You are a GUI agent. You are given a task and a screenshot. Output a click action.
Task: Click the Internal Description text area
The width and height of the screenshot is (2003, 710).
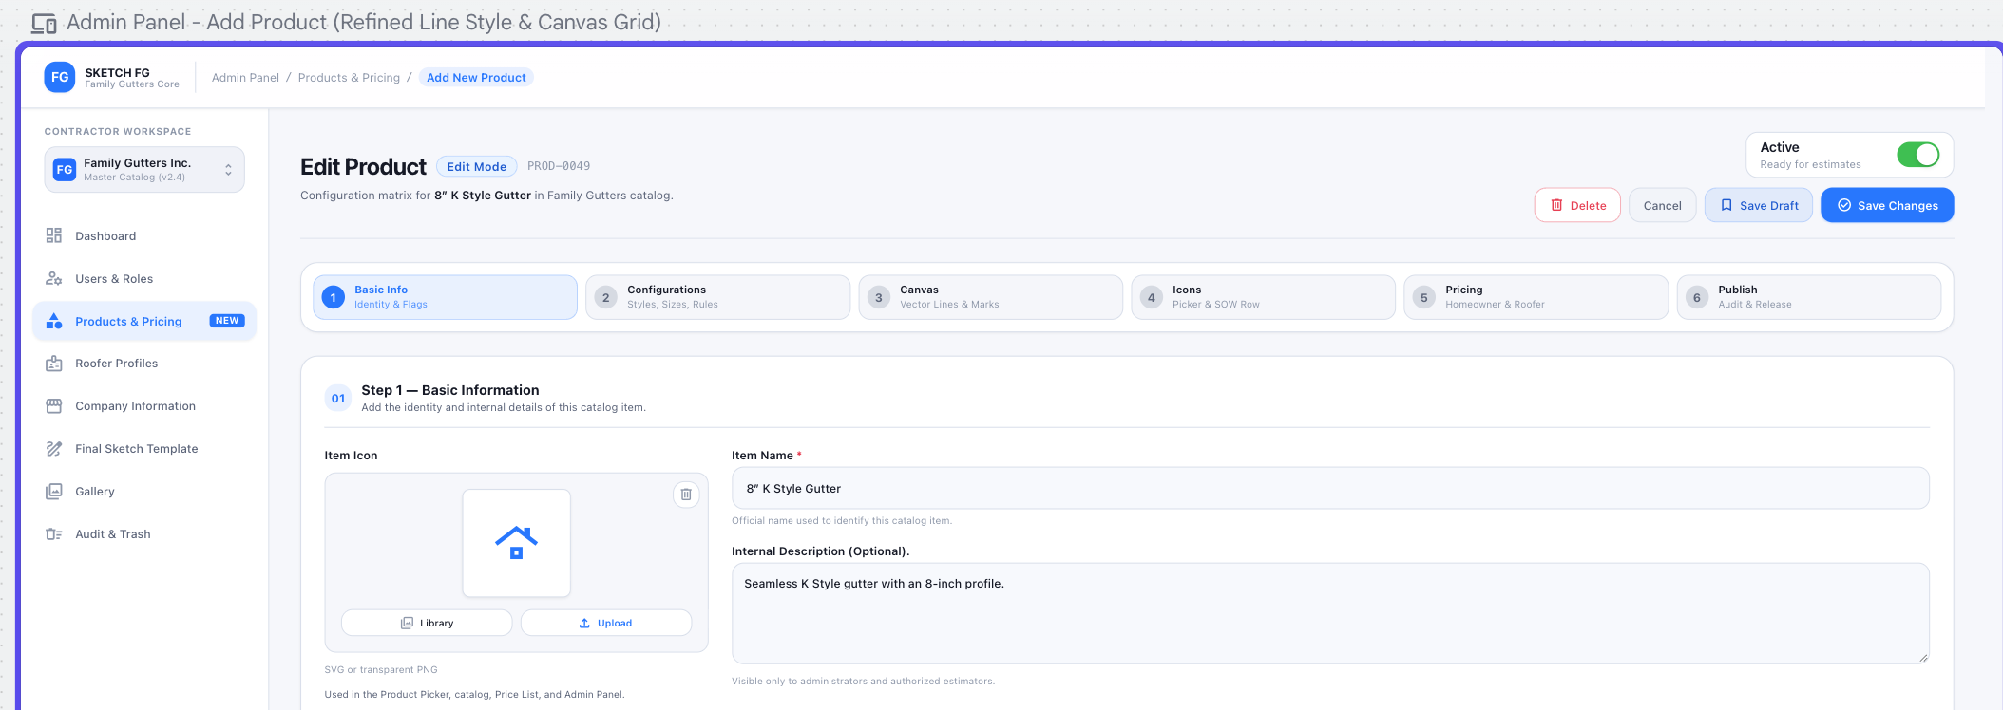pyautogui.click(x=1330, y=613)
